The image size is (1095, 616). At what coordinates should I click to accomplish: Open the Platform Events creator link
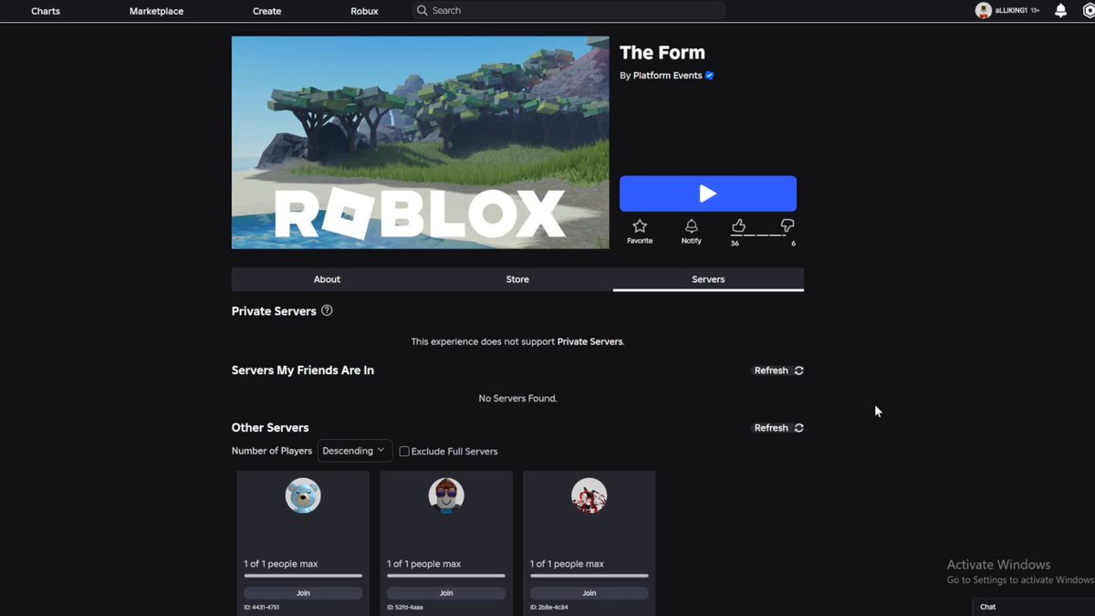[x=667, y=76]
